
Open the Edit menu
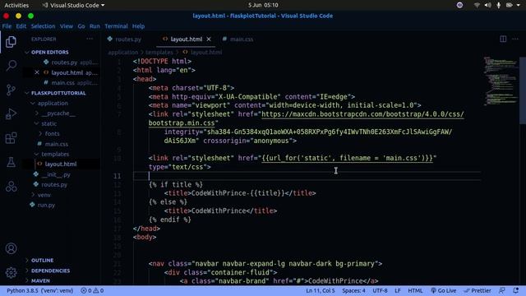tap(21, 26)
